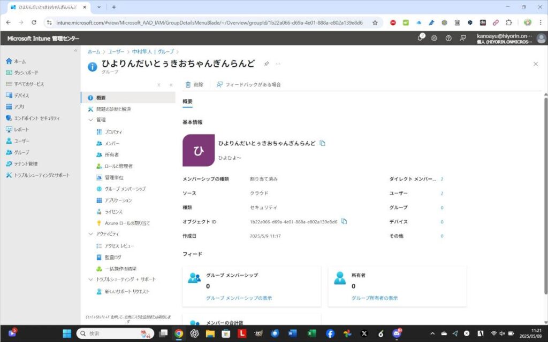Screen dimensions: 548x342
Task: Open メンバー in group menu
Action: (108, 143)
